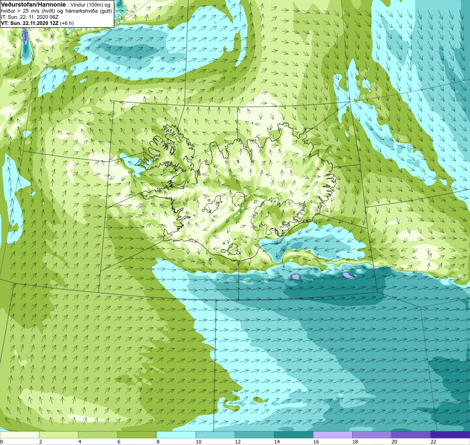Click the 12–14 m/s teal legend swatch
This screenshot has height=445, width=470.
tap(254, 435)
